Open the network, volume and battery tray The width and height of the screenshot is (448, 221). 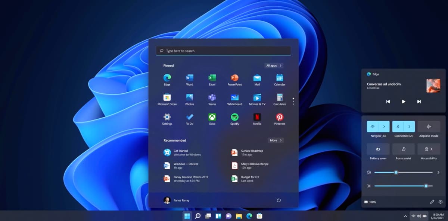click(x=419, y=216)
